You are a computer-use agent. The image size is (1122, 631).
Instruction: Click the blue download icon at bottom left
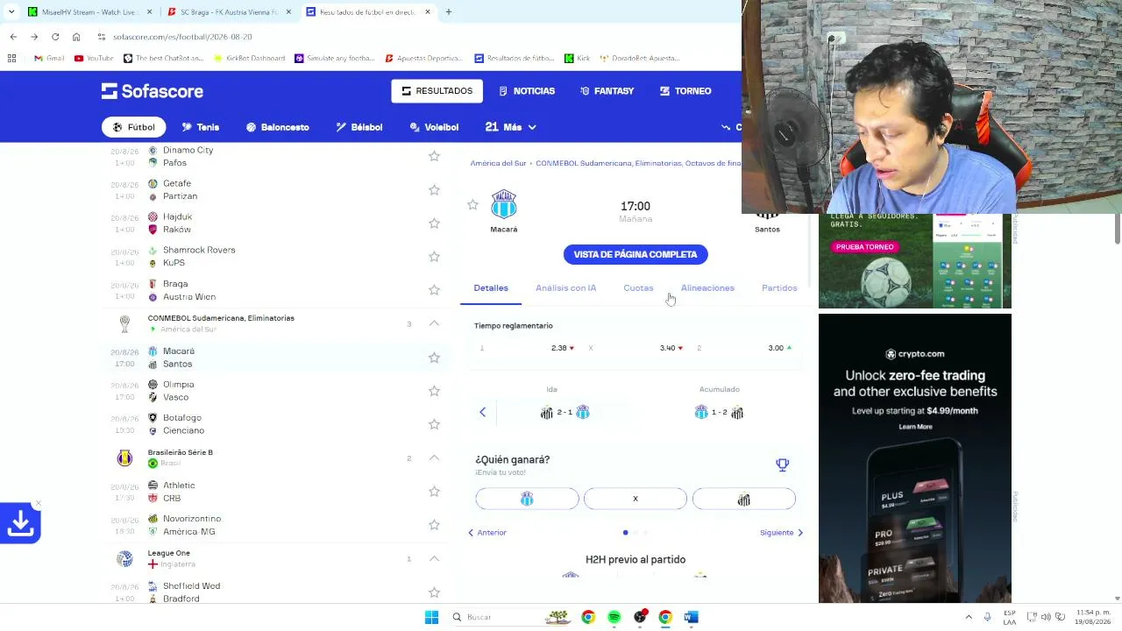coord(20,523)
